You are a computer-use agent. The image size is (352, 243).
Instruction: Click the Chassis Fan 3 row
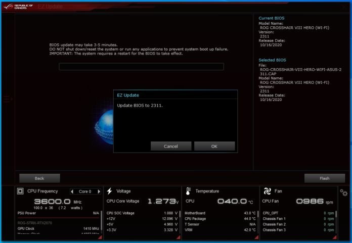pos(298,230)
